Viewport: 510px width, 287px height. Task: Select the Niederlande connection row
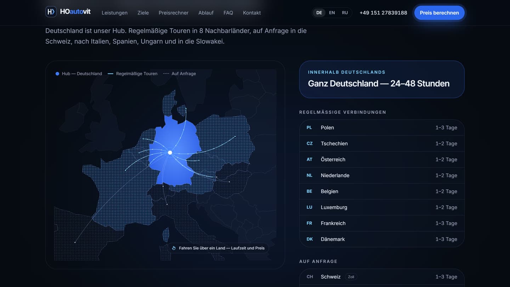(382, 175)
